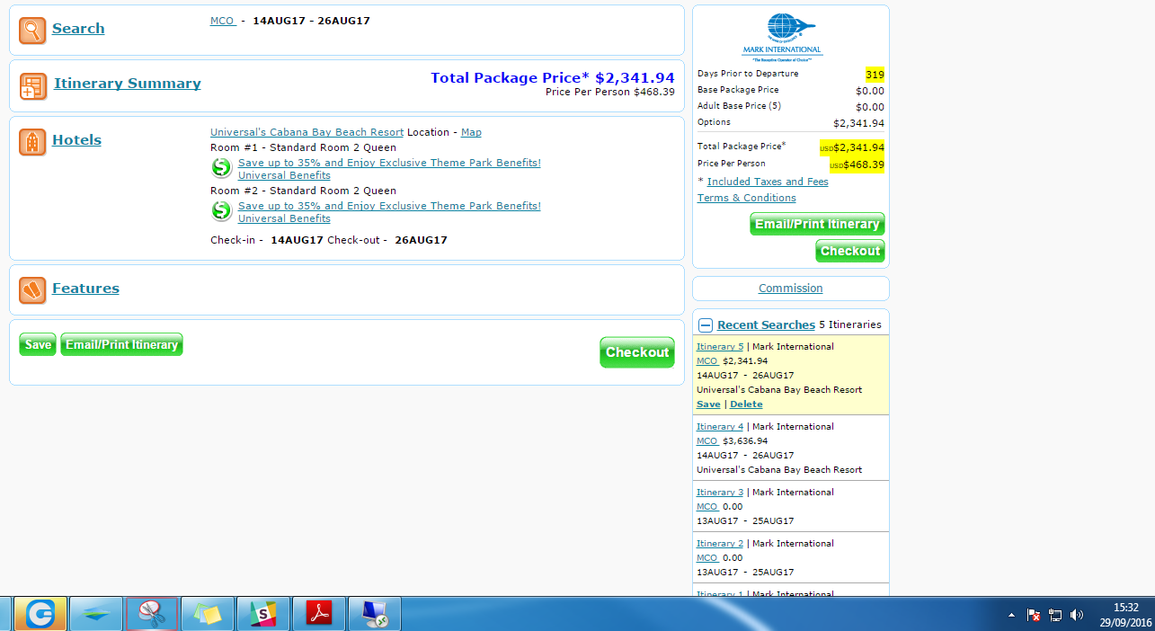Open the Slack taskbar icon
Screen dimensions: 1155x631
263,614
